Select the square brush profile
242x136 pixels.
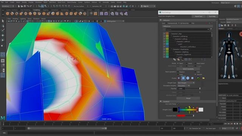192,78
